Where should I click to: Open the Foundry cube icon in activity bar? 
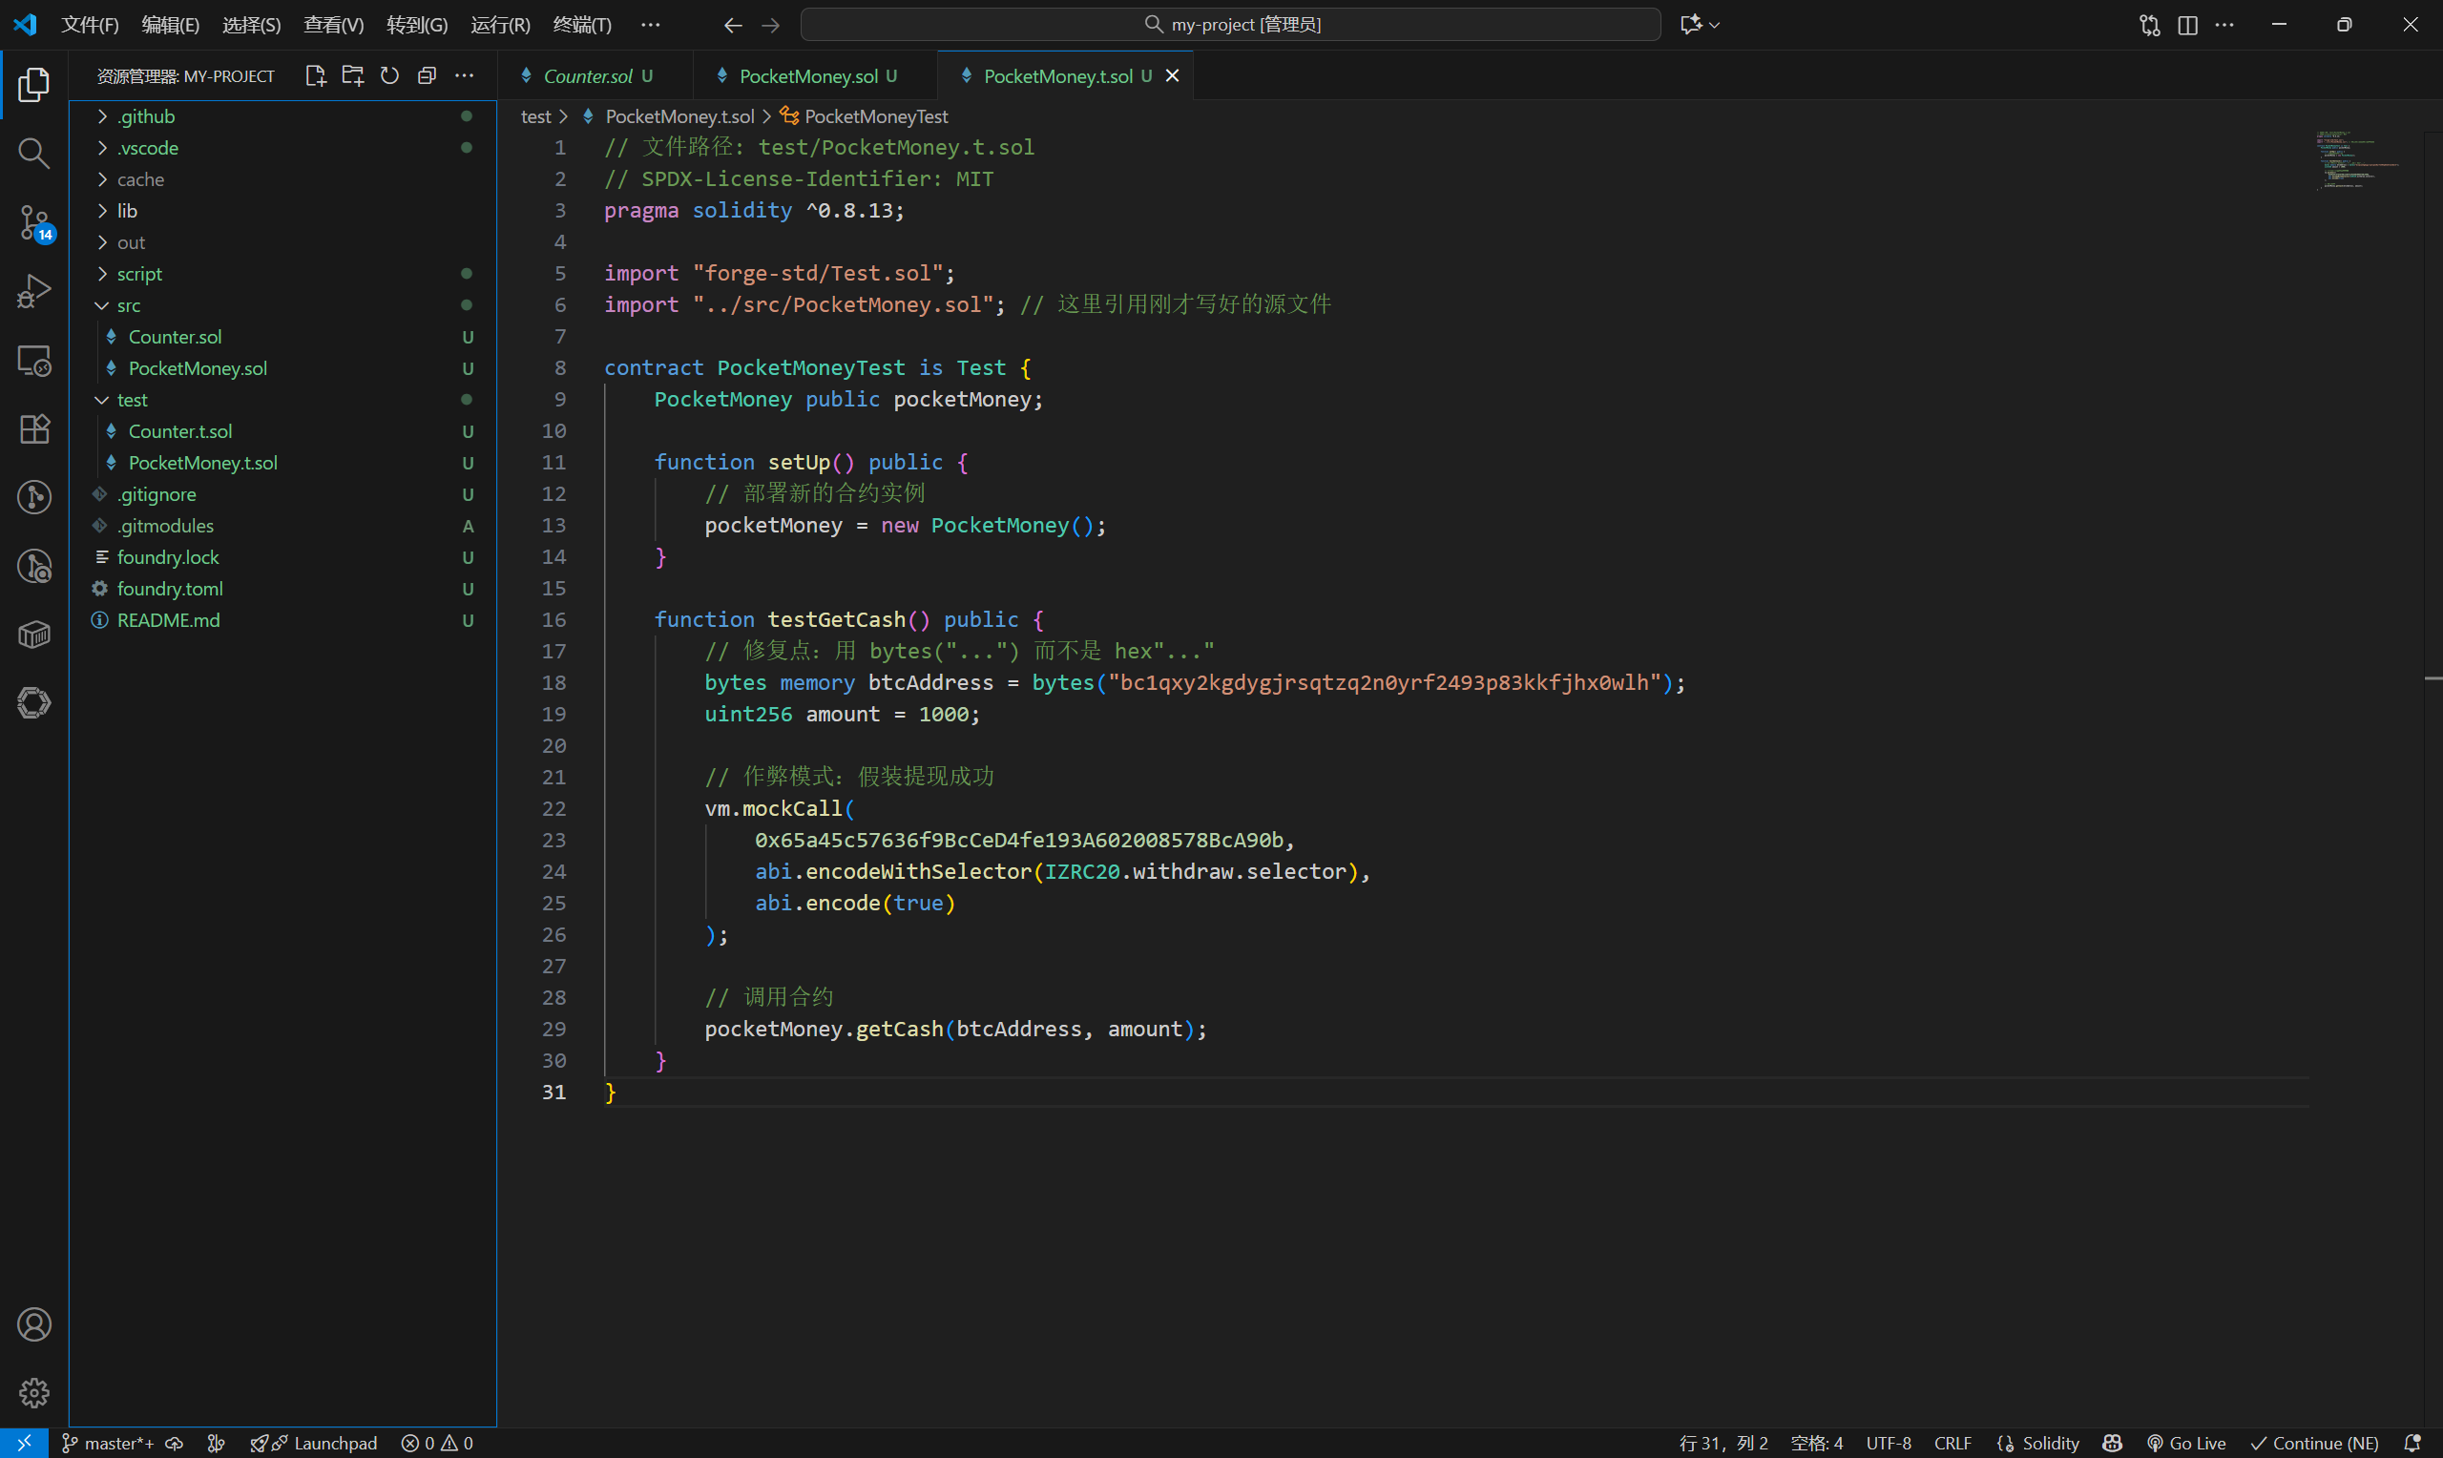[x=34, y=635]
